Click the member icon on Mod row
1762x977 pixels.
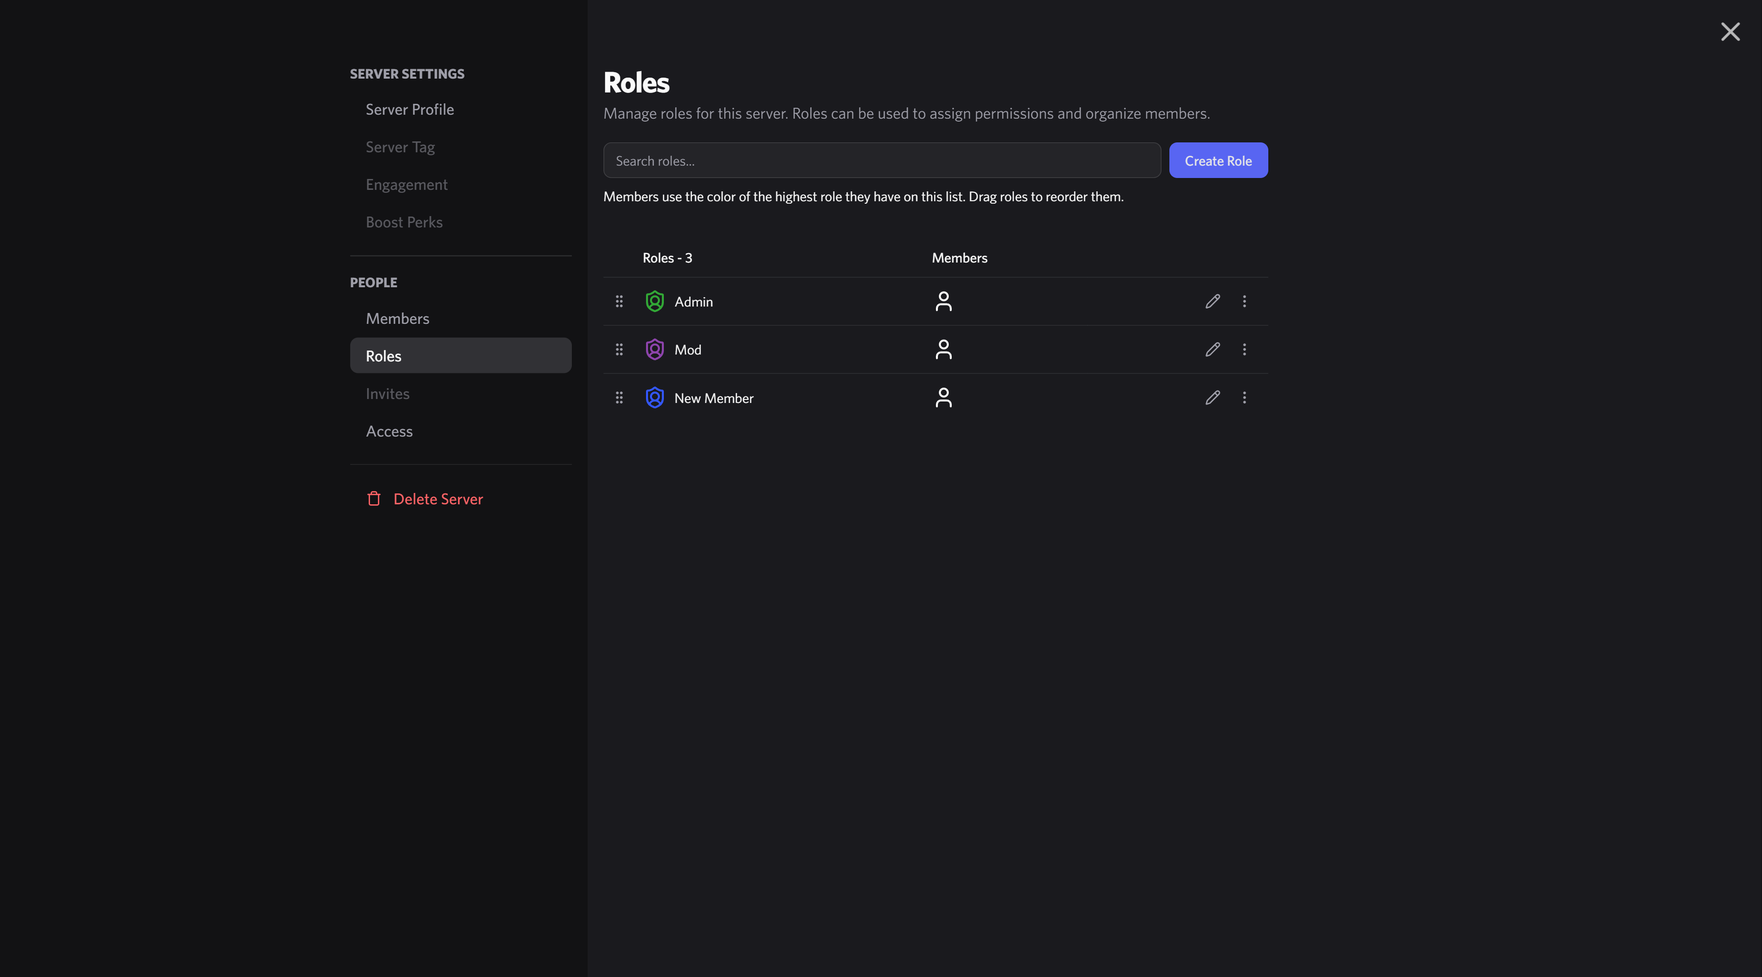click(943, 350)
